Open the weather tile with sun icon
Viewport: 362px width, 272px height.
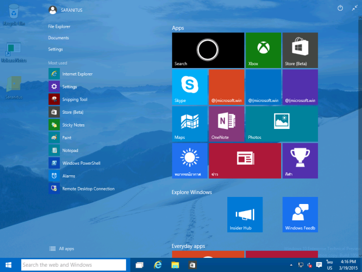[x=190, y=161]
